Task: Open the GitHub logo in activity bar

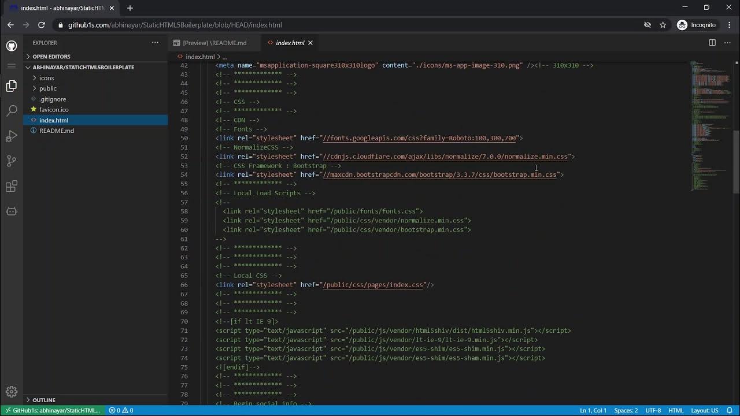Action: click(12, 46)
